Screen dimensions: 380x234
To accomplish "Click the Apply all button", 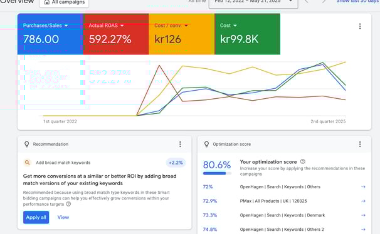I will tap(36, 217).
